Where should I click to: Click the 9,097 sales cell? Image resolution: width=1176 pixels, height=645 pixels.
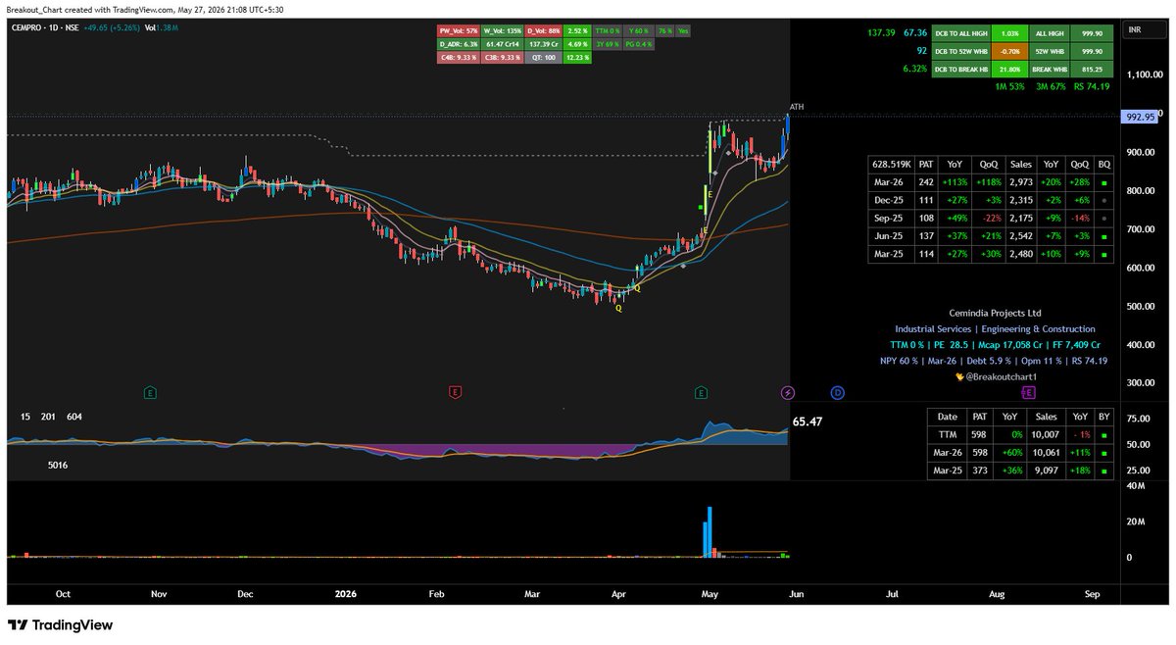(x=1047, y=471)
